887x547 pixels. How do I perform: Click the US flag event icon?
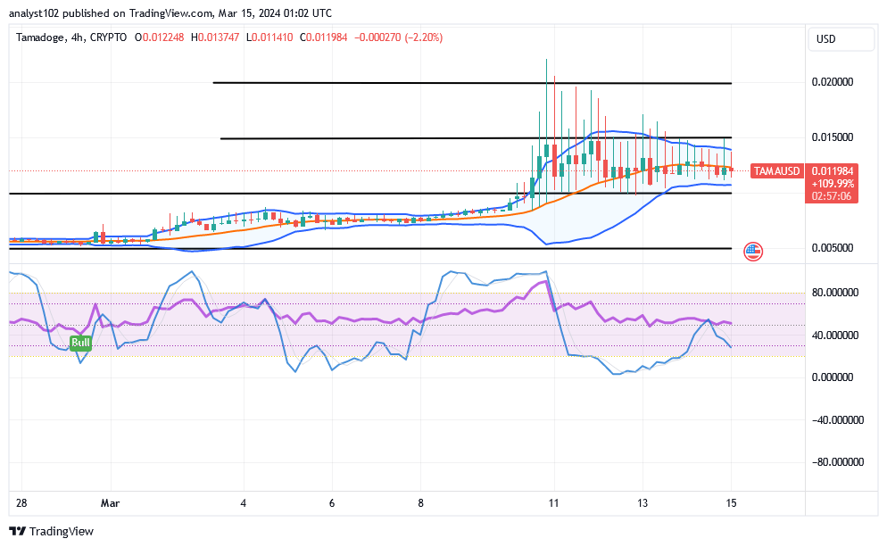[753, 251]
